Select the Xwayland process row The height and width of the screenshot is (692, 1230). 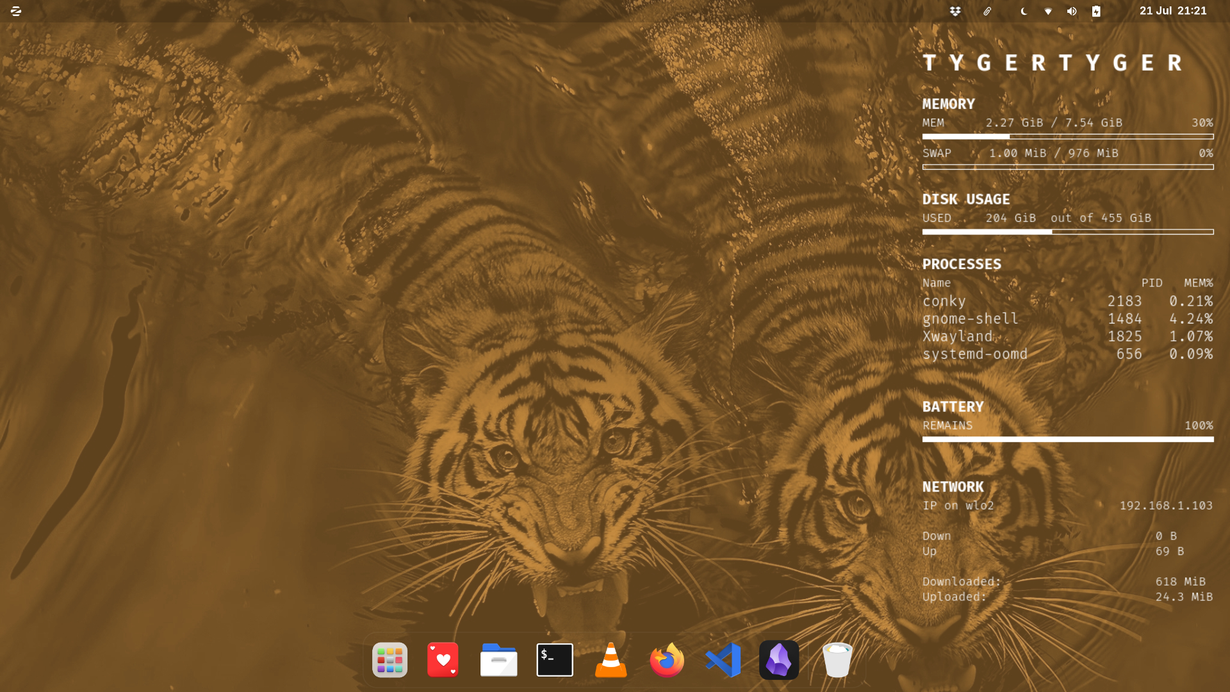click(x=1068, y=336)
